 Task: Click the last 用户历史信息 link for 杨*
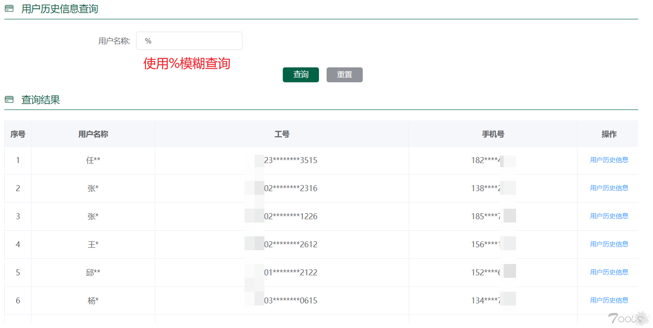pyautogui.click(x=609, y=300)
